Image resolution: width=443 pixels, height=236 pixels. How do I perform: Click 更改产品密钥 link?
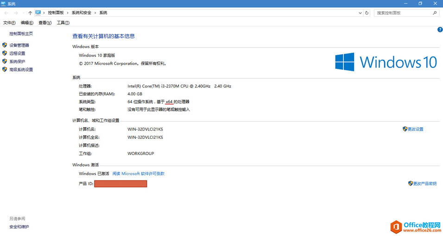tap(425, 184)
